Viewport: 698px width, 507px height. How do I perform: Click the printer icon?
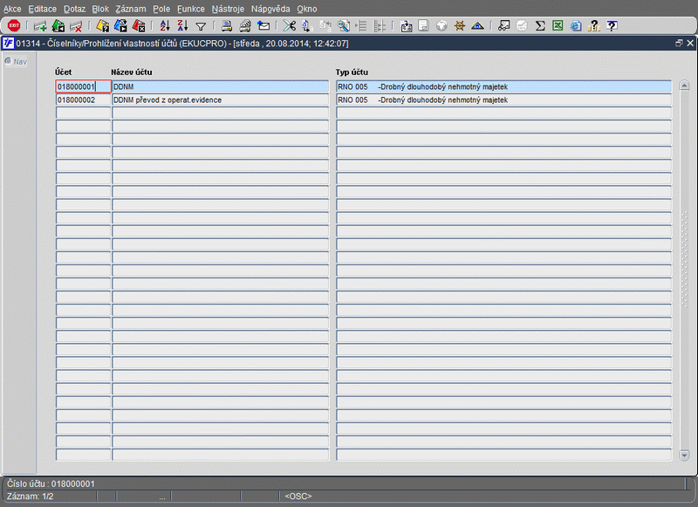[227, 26]
